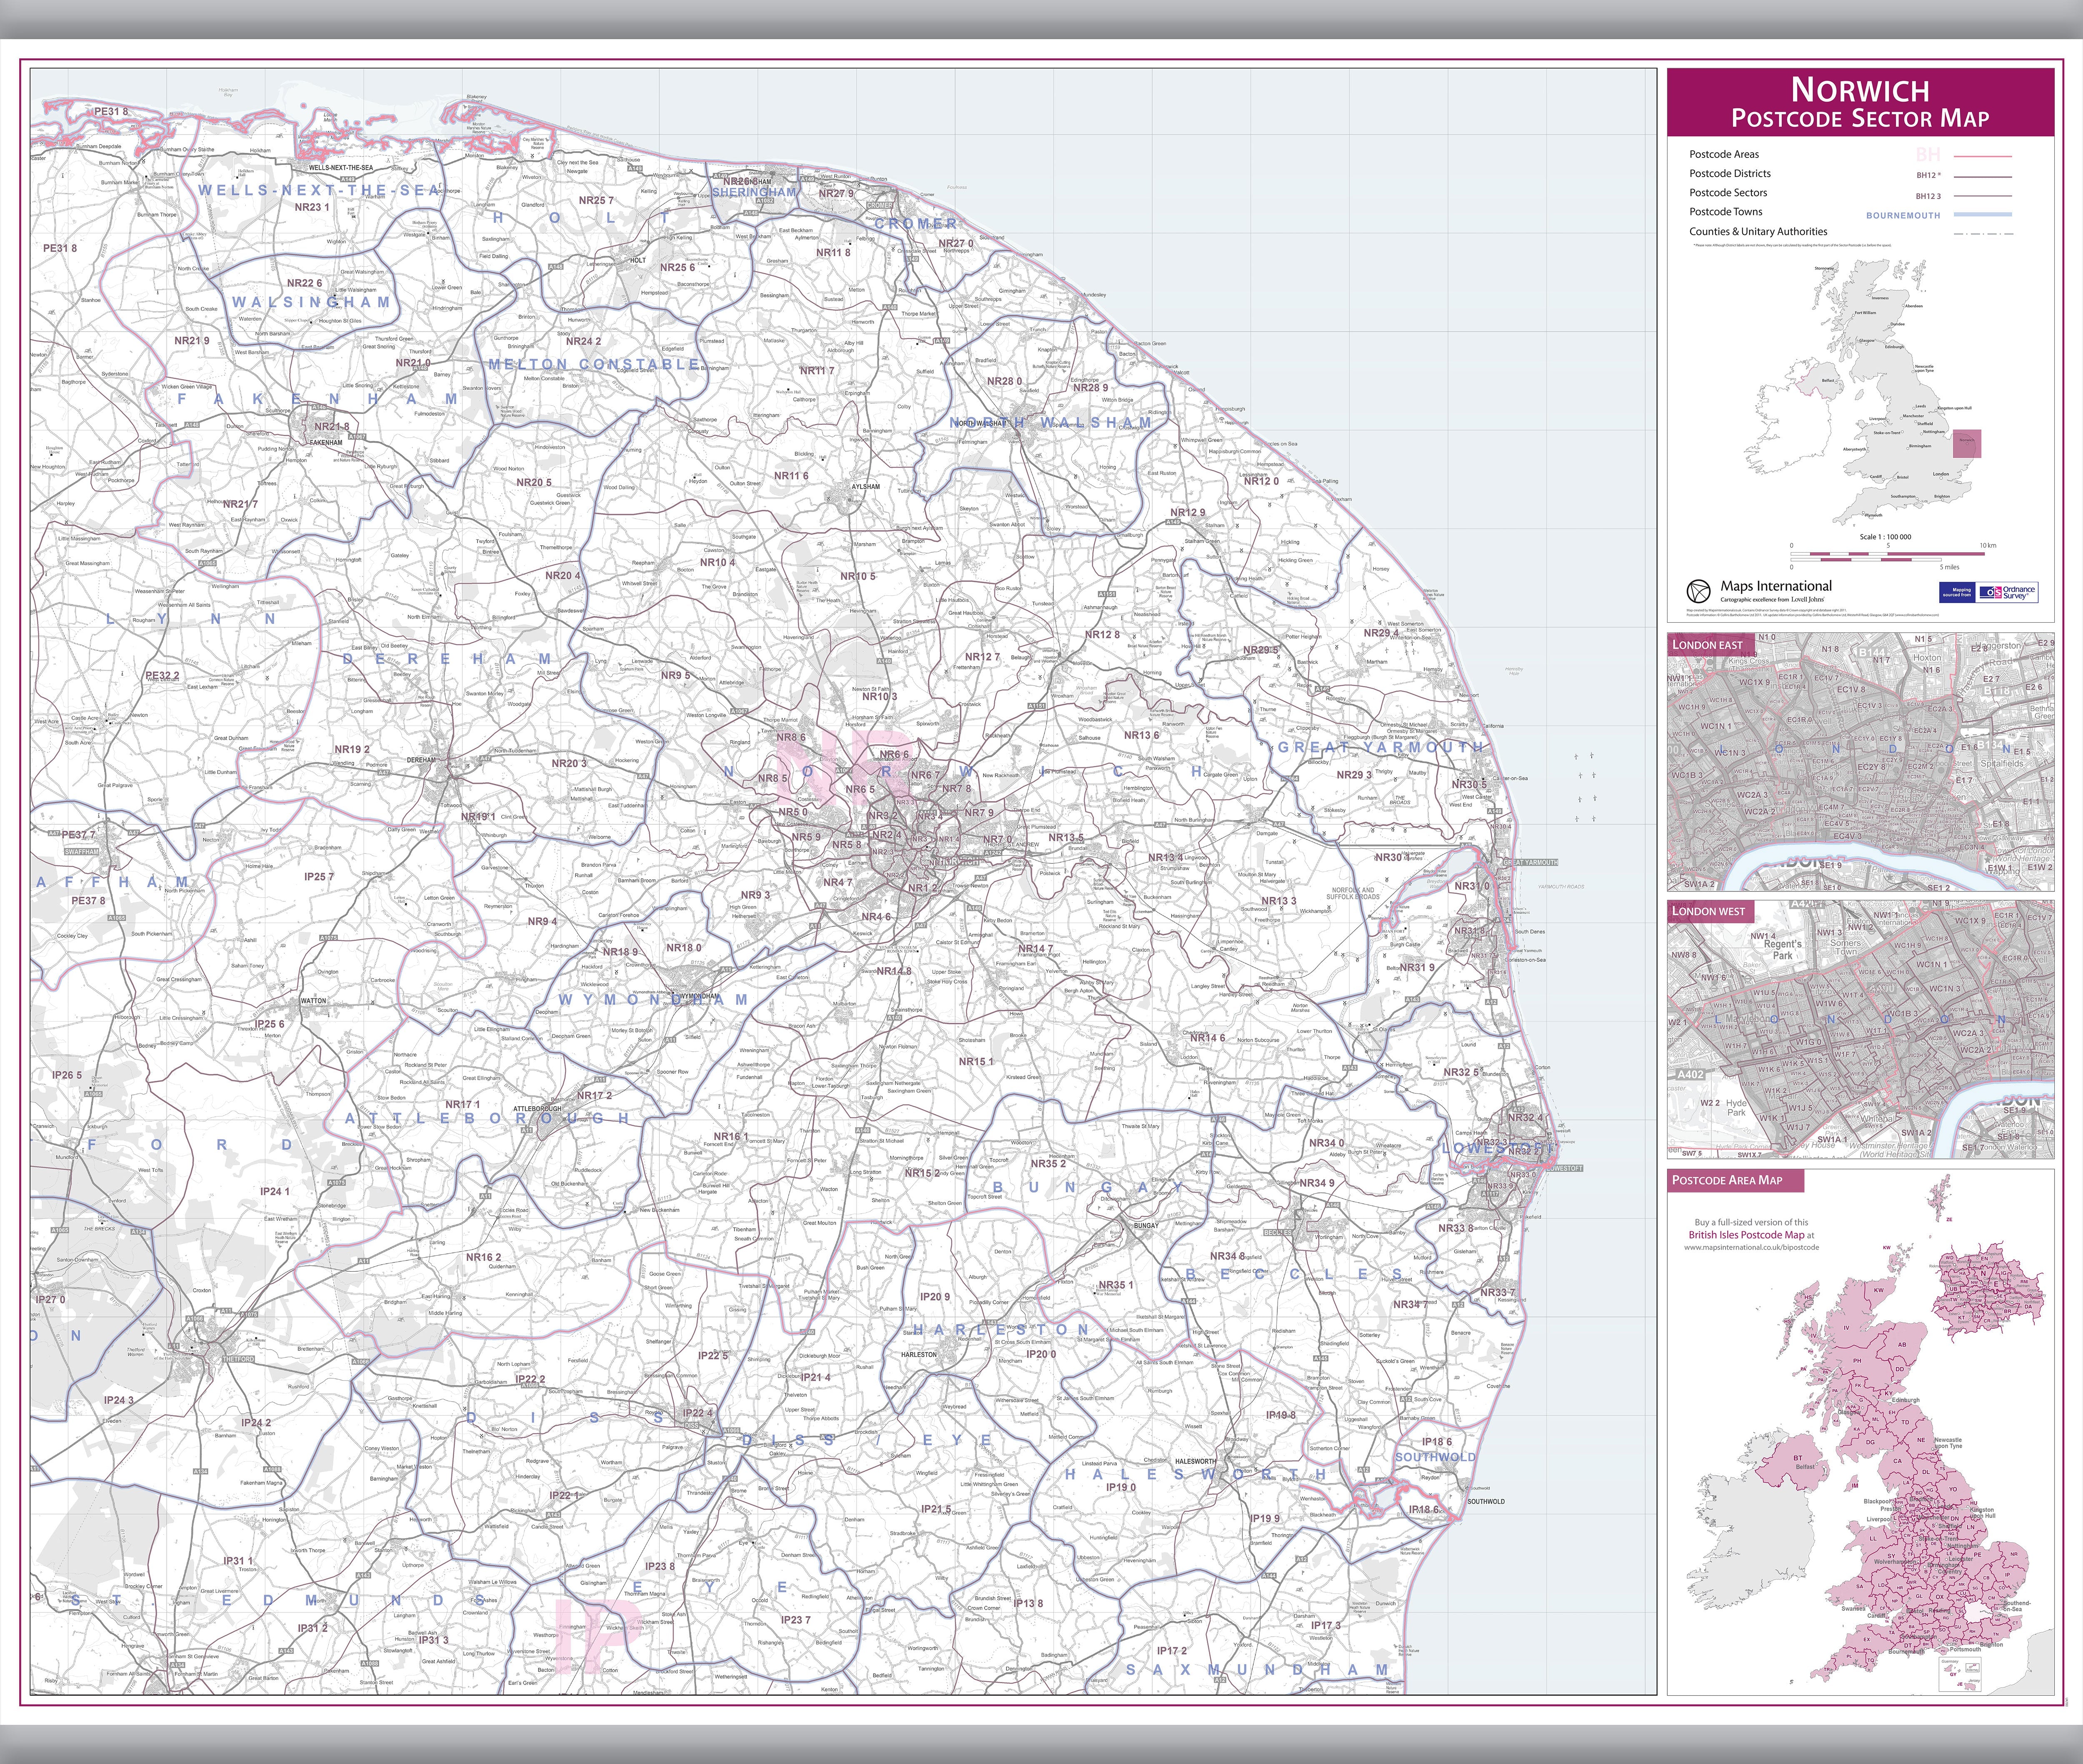This screenshot has height=1764, width=2083.
Task: Click the 'IP19 0' sector label
Action: coord(1121,1487)
